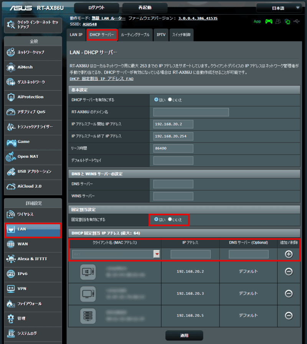Open the LAN IP tab
Viewport: 307px width, 344px height.
tap(76, 35)
